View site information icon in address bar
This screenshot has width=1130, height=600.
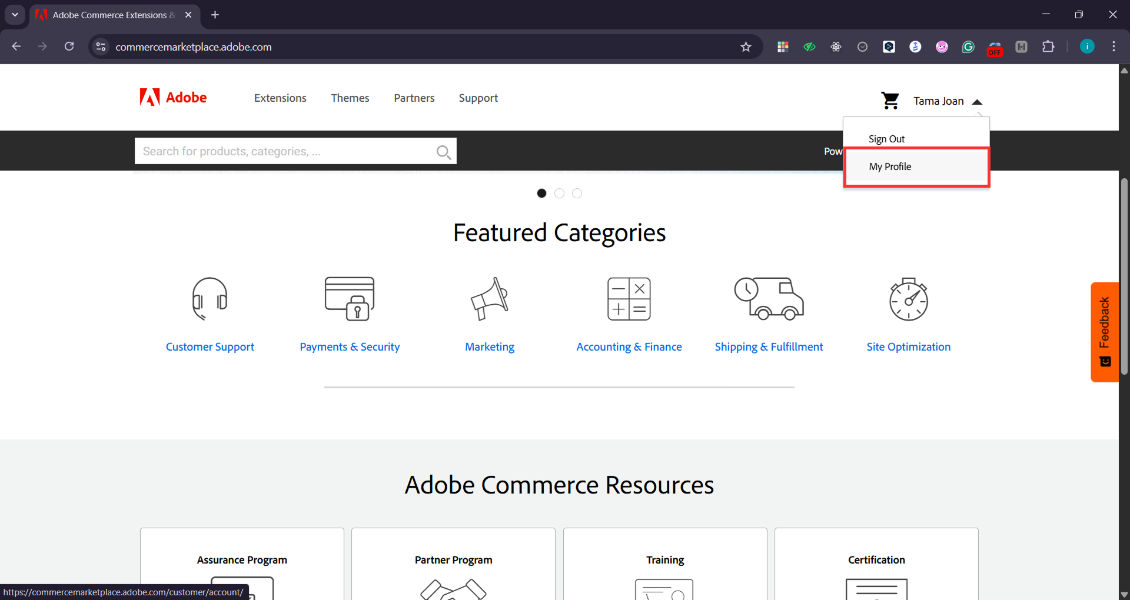tap(101, 46)
